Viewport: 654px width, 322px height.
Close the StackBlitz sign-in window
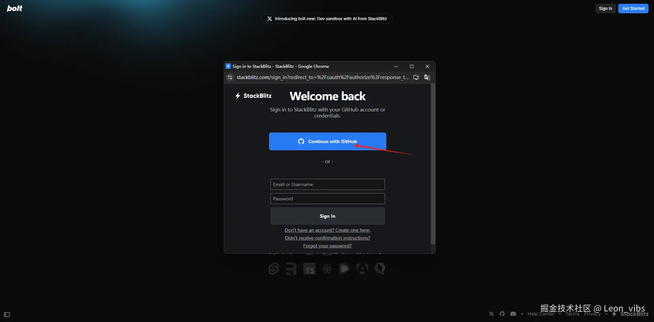click(427, 66)
